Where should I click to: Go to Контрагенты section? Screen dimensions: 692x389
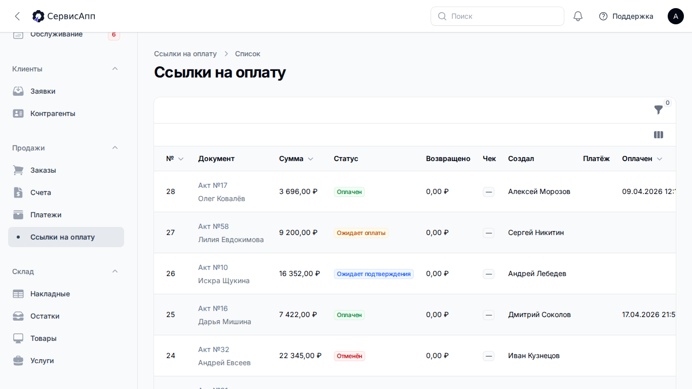click(x=66, y=113)
